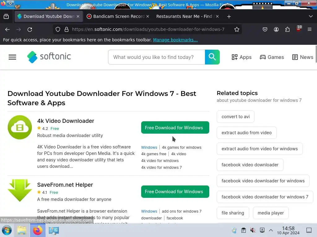Close the Restaurants Near Me tab
This screenshot has width=317, height=237.
[217, 17]
